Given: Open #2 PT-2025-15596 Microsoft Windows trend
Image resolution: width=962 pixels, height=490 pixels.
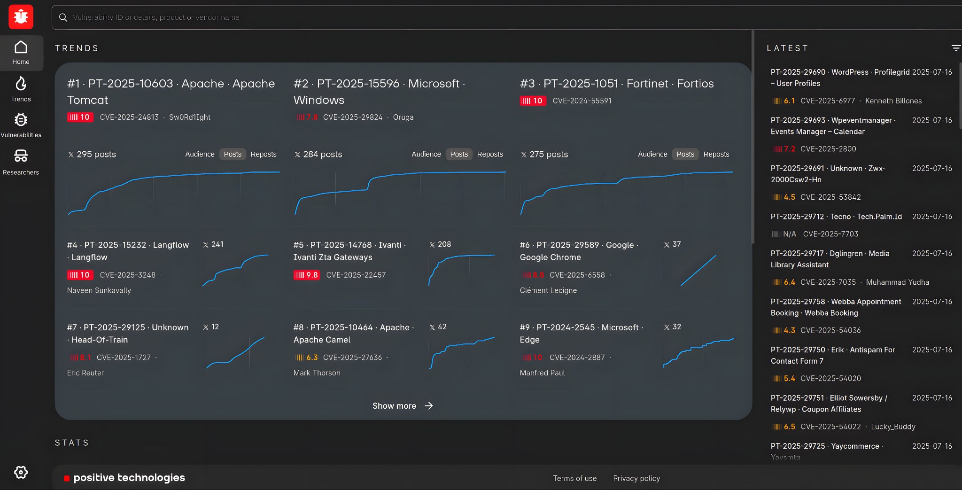Looking at the screenshot, I should [380, 92].
